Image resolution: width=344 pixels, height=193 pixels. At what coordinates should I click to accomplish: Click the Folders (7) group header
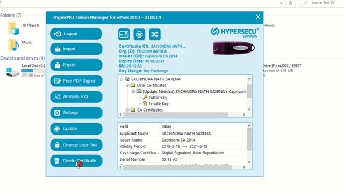click(11, 16)
